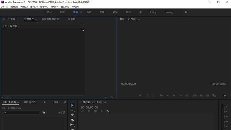Open Media Browser tab

pos(29,102)
